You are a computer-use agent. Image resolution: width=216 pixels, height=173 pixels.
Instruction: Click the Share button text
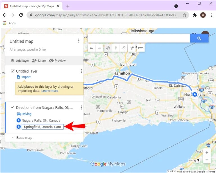tap(42, 61)
